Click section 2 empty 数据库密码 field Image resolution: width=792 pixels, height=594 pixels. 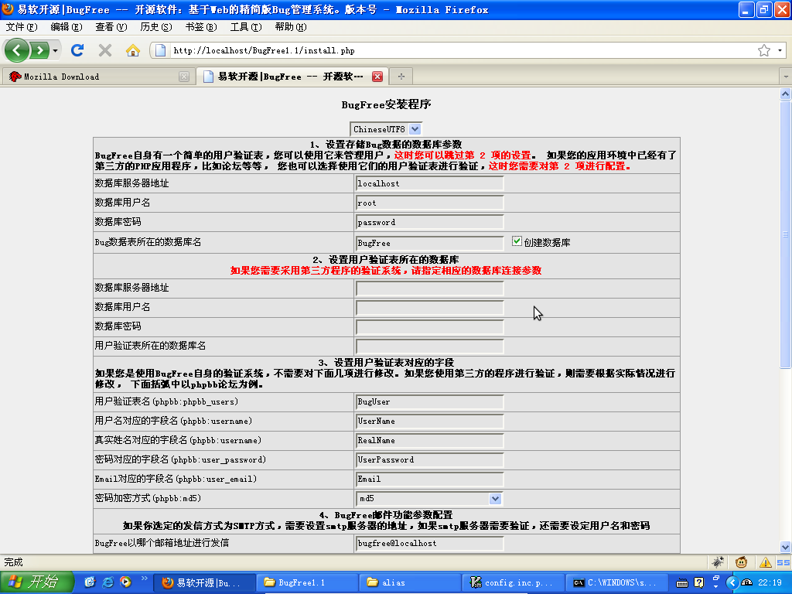tap(429, 327)
